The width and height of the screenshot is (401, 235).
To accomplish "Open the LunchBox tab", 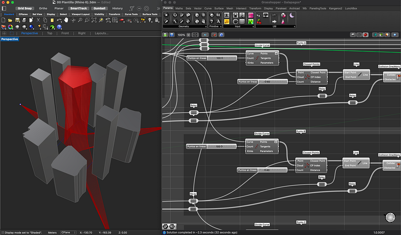I will pos(351,8).
